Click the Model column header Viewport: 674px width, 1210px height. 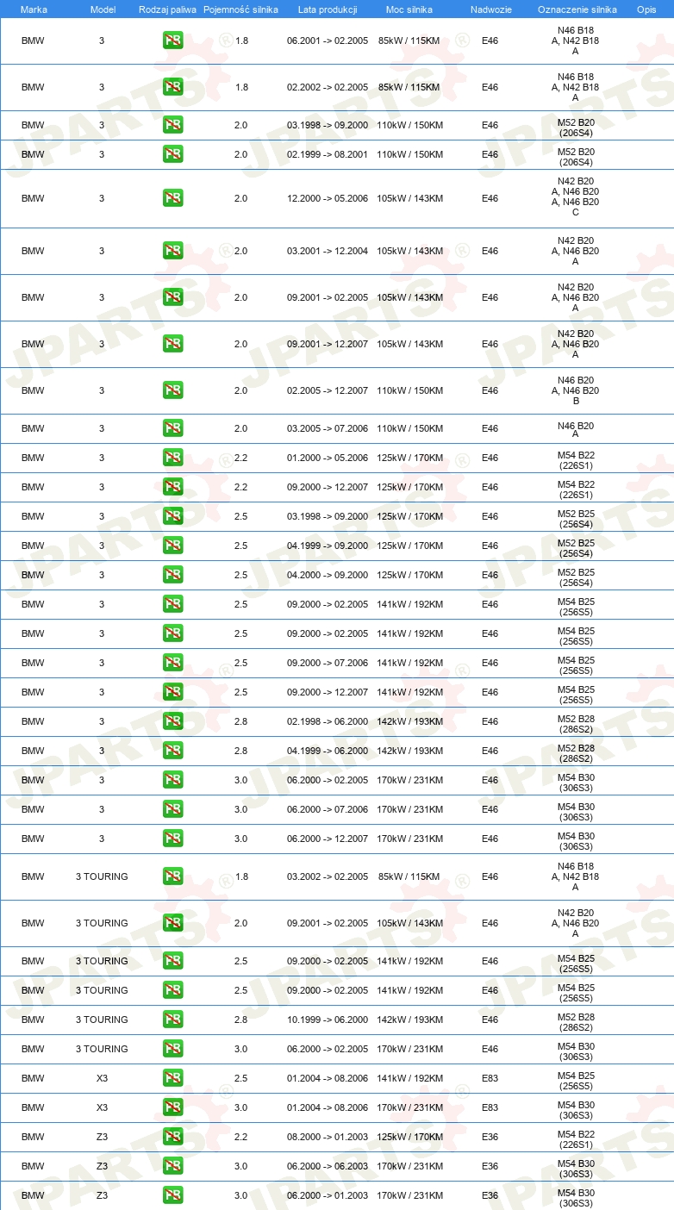(x=103, y=9)
